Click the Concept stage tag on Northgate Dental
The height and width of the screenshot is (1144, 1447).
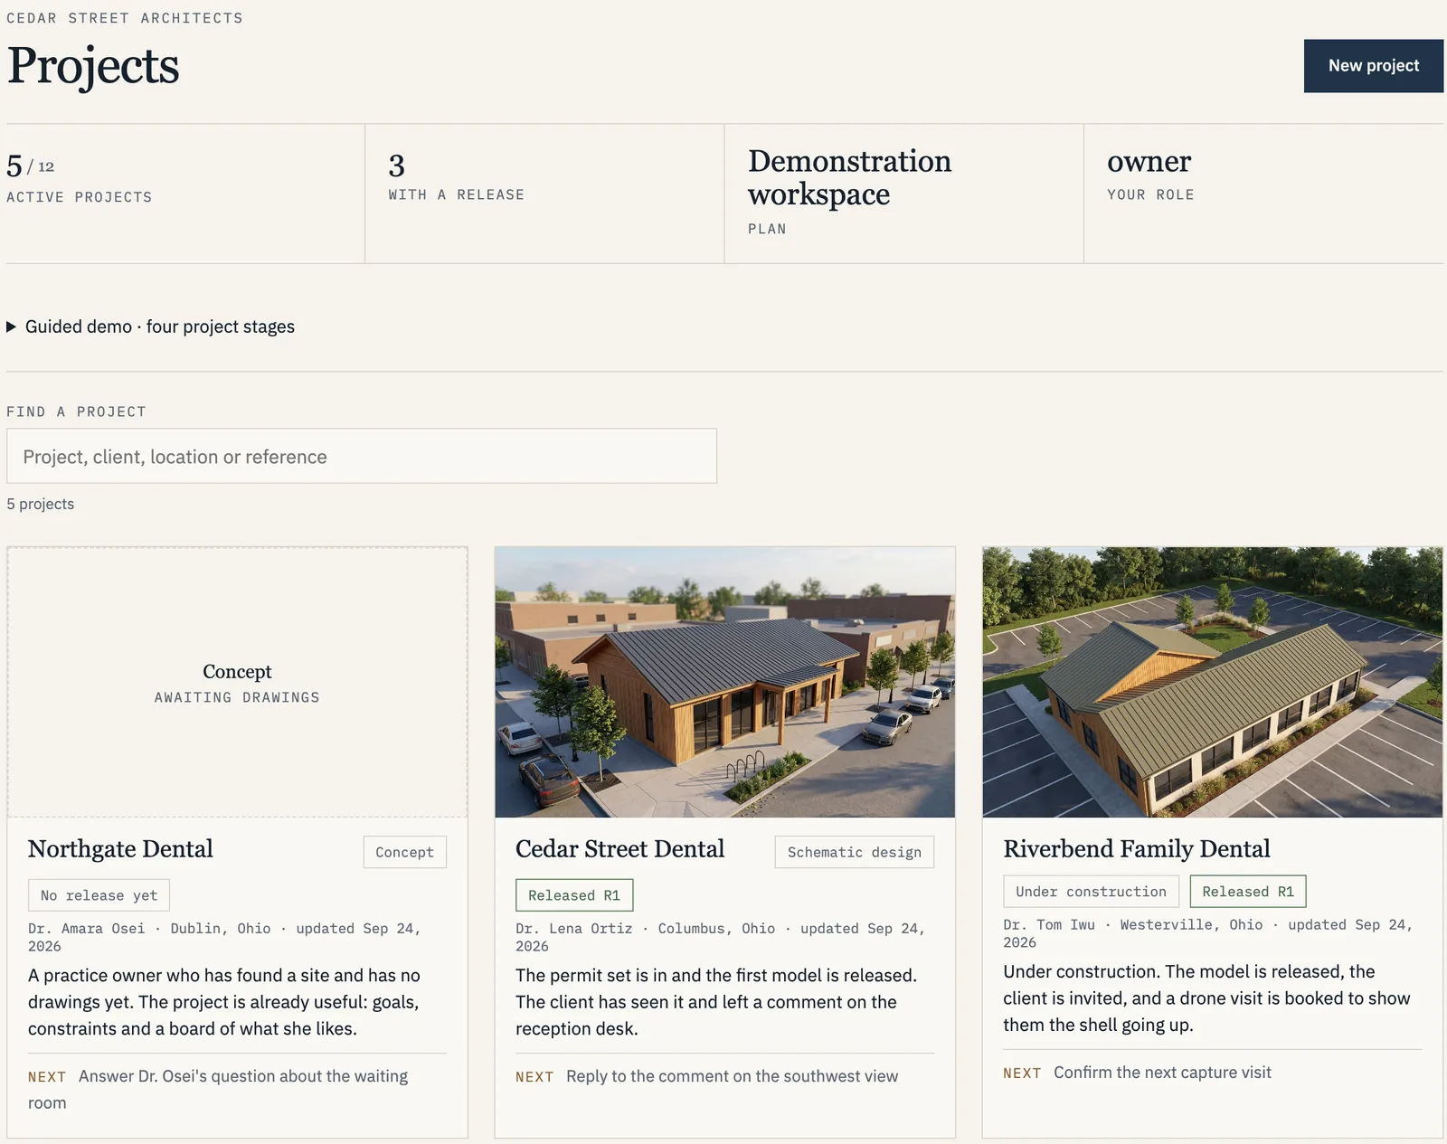click(404, 852)
